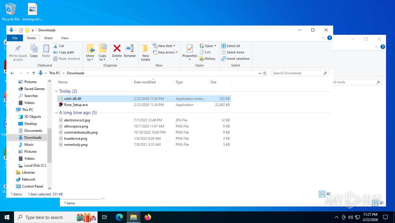Cut the selected file
This screenshot has height=223, width=395.
click(59, 46)
